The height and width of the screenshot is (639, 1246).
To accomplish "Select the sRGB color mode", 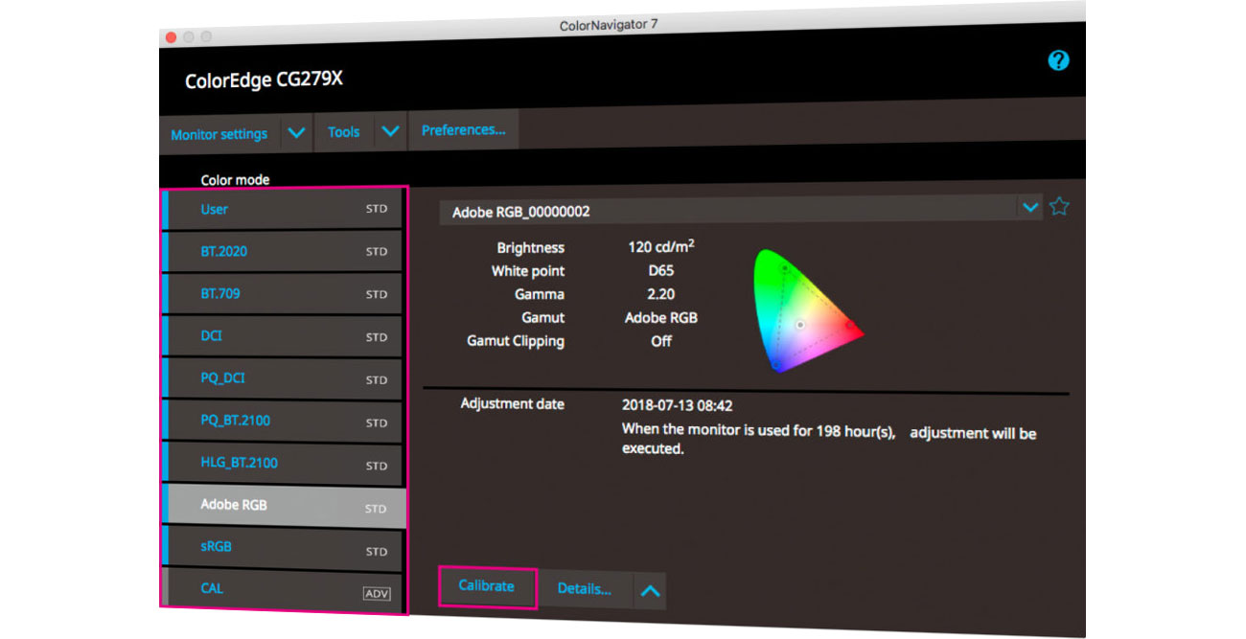I will [x=219, y=546].
